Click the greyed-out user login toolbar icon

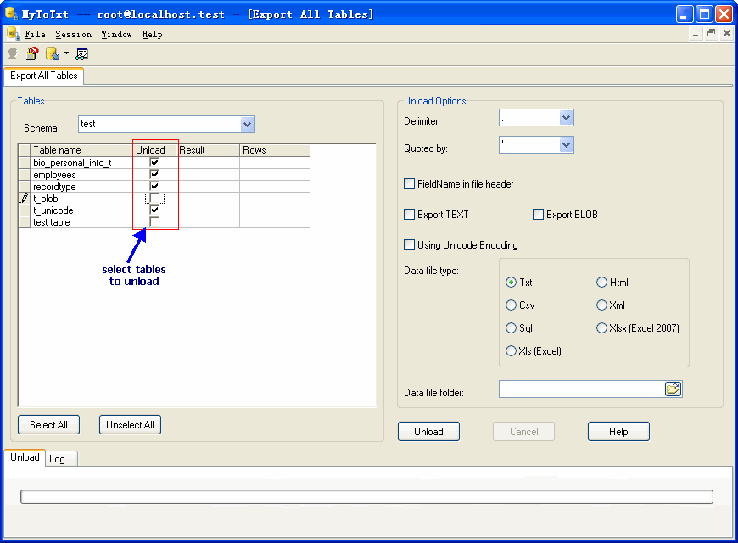click(13, 53)
